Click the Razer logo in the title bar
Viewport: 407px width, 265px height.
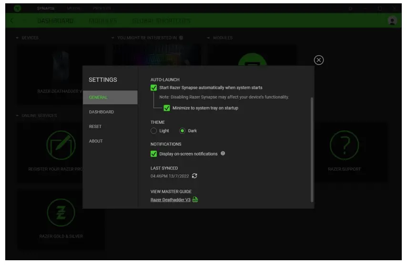tap(18, 9)
